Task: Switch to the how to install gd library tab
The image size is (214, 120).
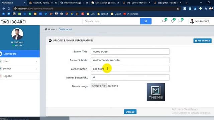Action: coord(105,3)
